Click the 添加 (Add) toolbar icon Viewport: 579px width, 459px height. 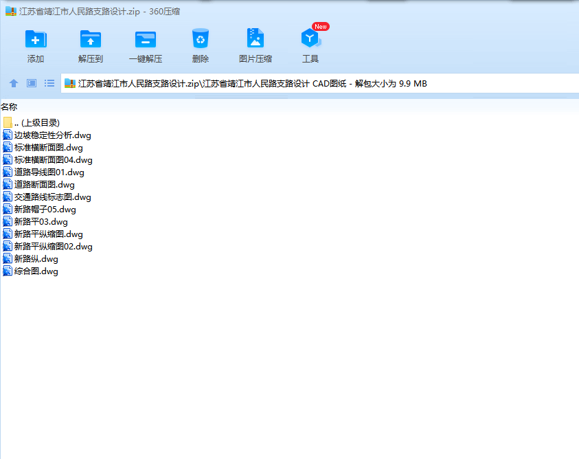tap(36, 39)
